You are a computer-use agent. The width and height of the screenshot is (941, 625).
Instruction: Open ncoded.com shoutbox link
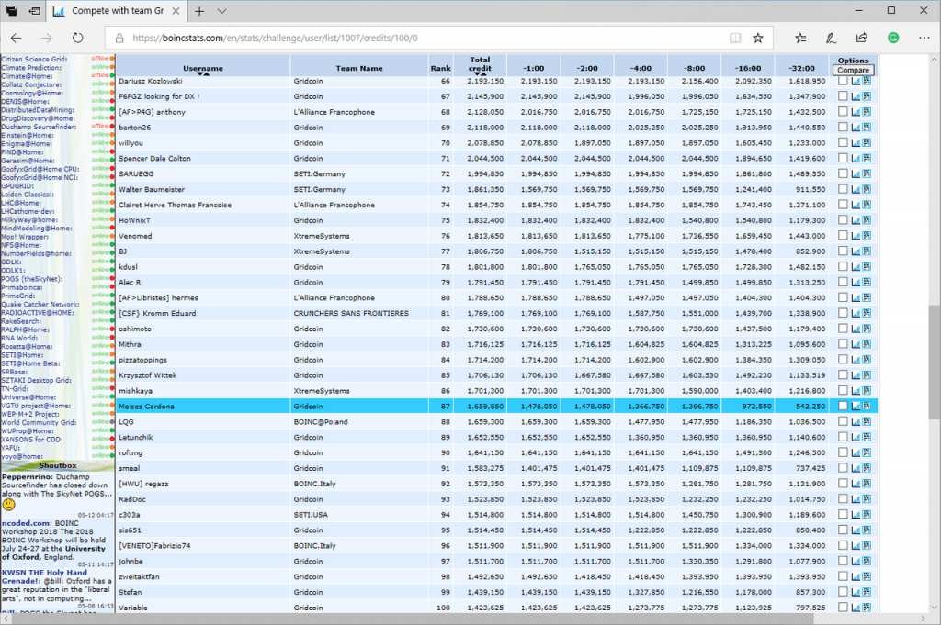coord(26,523)
